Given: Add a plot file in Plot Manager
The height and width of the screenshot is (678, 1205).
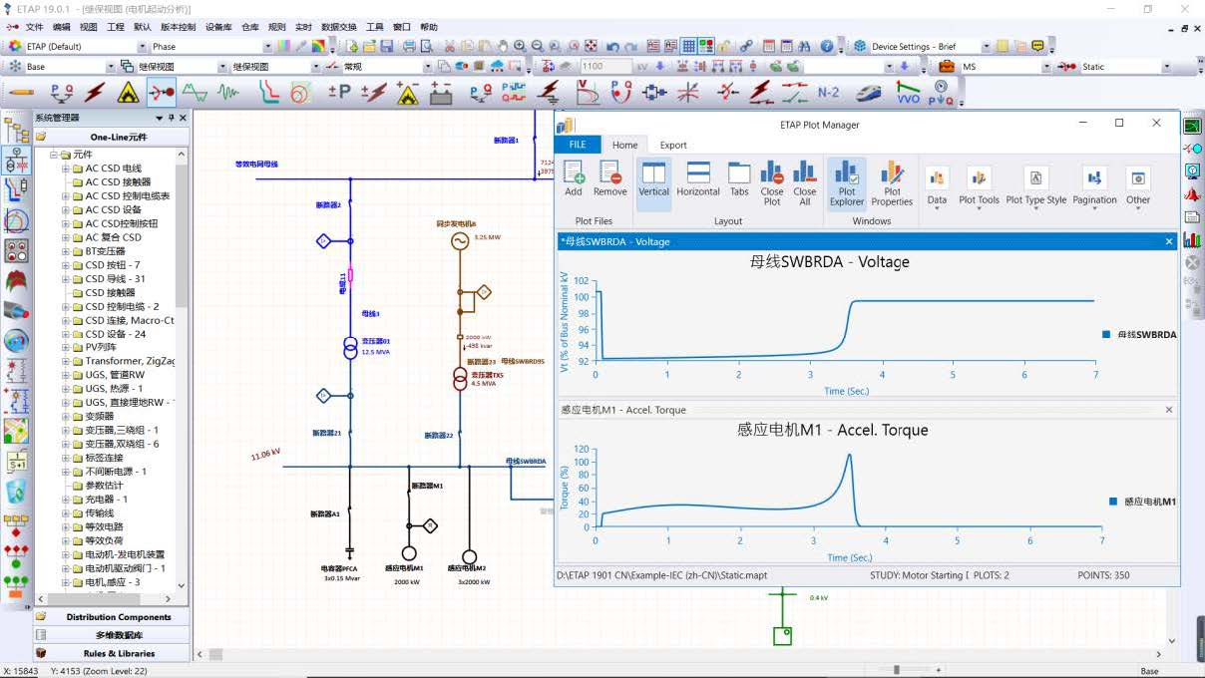Looking at the screenshot, I should point(574,177).
